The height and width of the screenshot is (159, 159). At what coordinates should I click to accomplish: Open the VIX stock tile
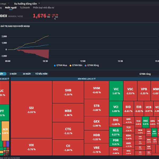(x=31, y=147)
